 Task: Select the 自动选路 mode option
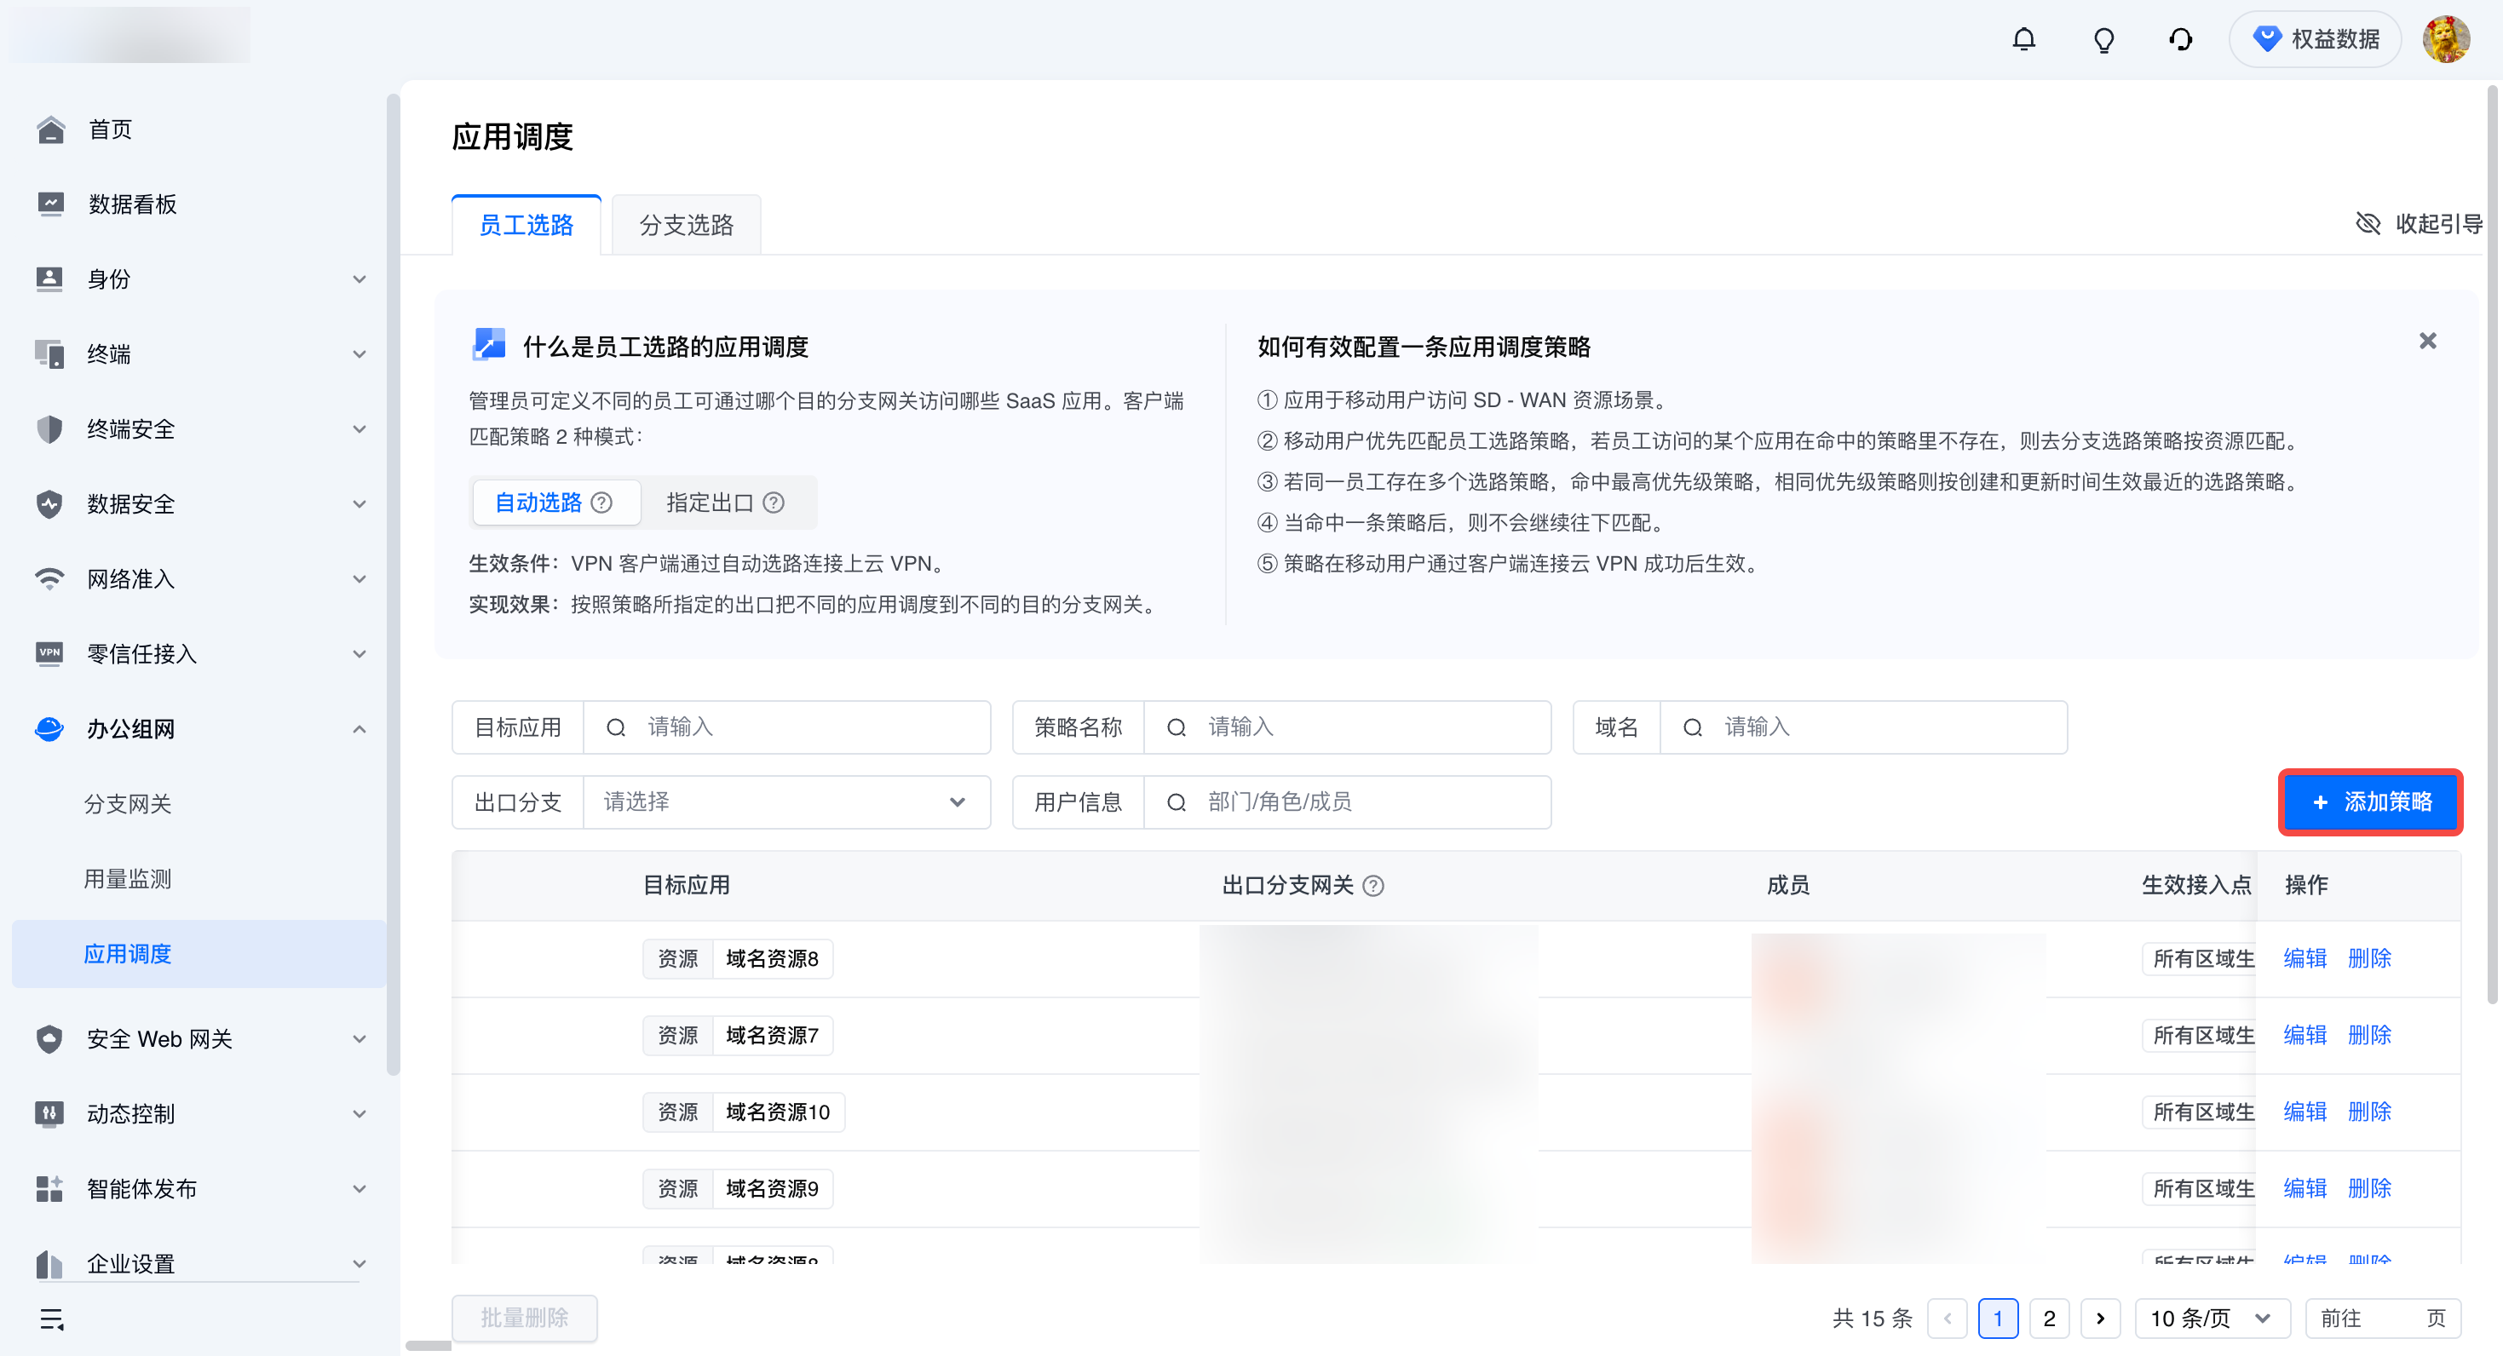(x=538, y=503)
